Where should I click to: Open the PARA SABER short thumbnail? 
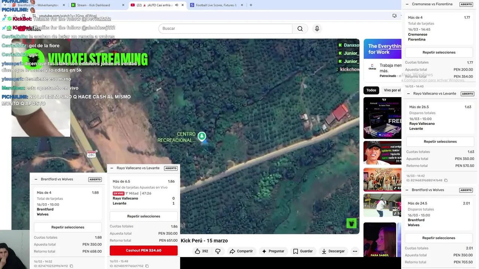[379, 240]
